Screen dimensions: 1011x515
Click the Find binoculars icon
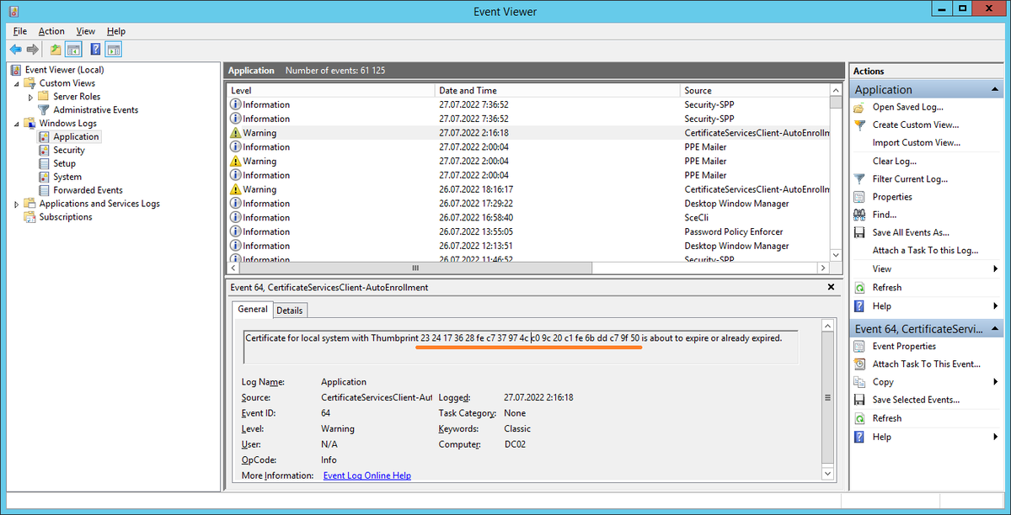pyautogui.click(x=859, y=215)
